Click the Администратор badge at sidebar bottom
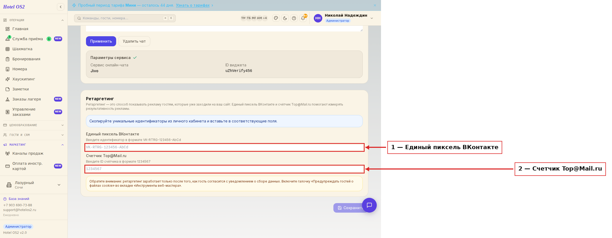This screenshot has height=238, width=612. 18,227
